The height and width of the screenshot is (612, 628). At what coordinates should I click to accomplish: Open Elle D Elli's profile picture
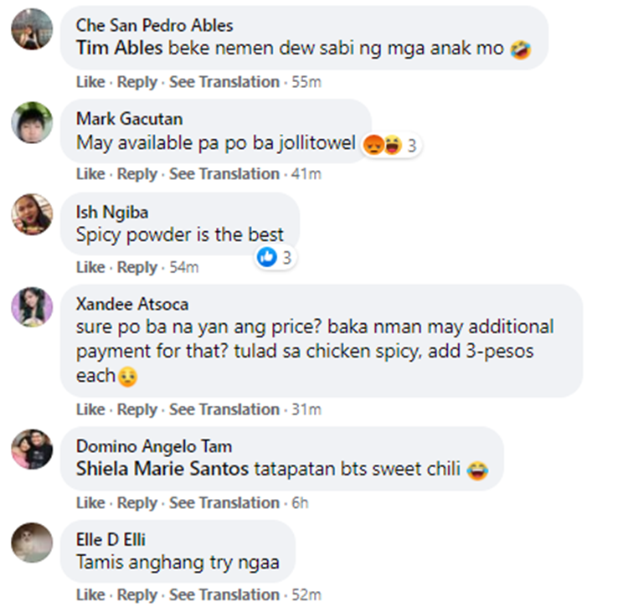32,543
